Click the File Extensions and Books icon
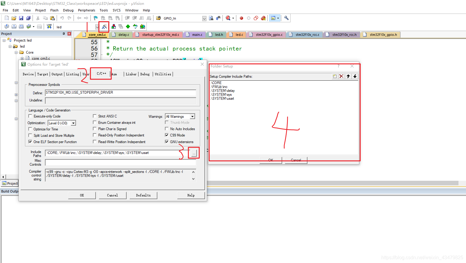The image size is (466, 263). click(x=114, y=27)
